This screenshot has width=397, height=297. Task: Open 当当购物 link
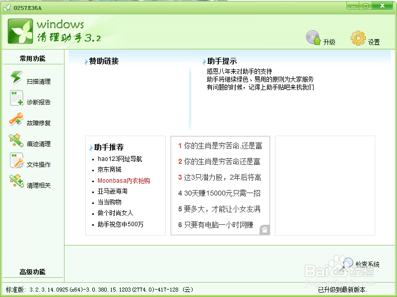pos(109,202)
